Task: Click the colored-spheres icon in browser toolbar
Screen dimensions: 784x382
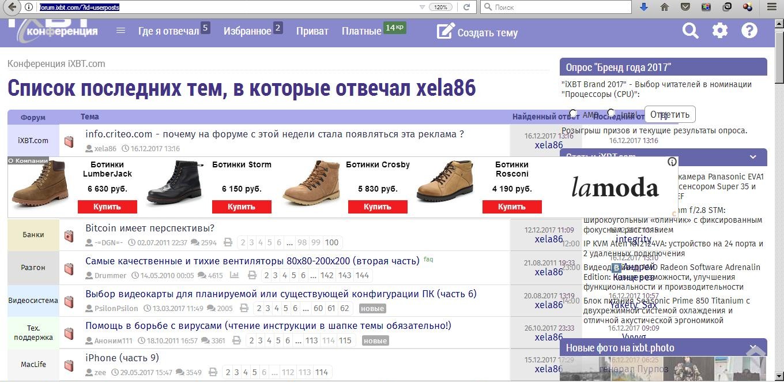Action: click(x=748, y=8)
